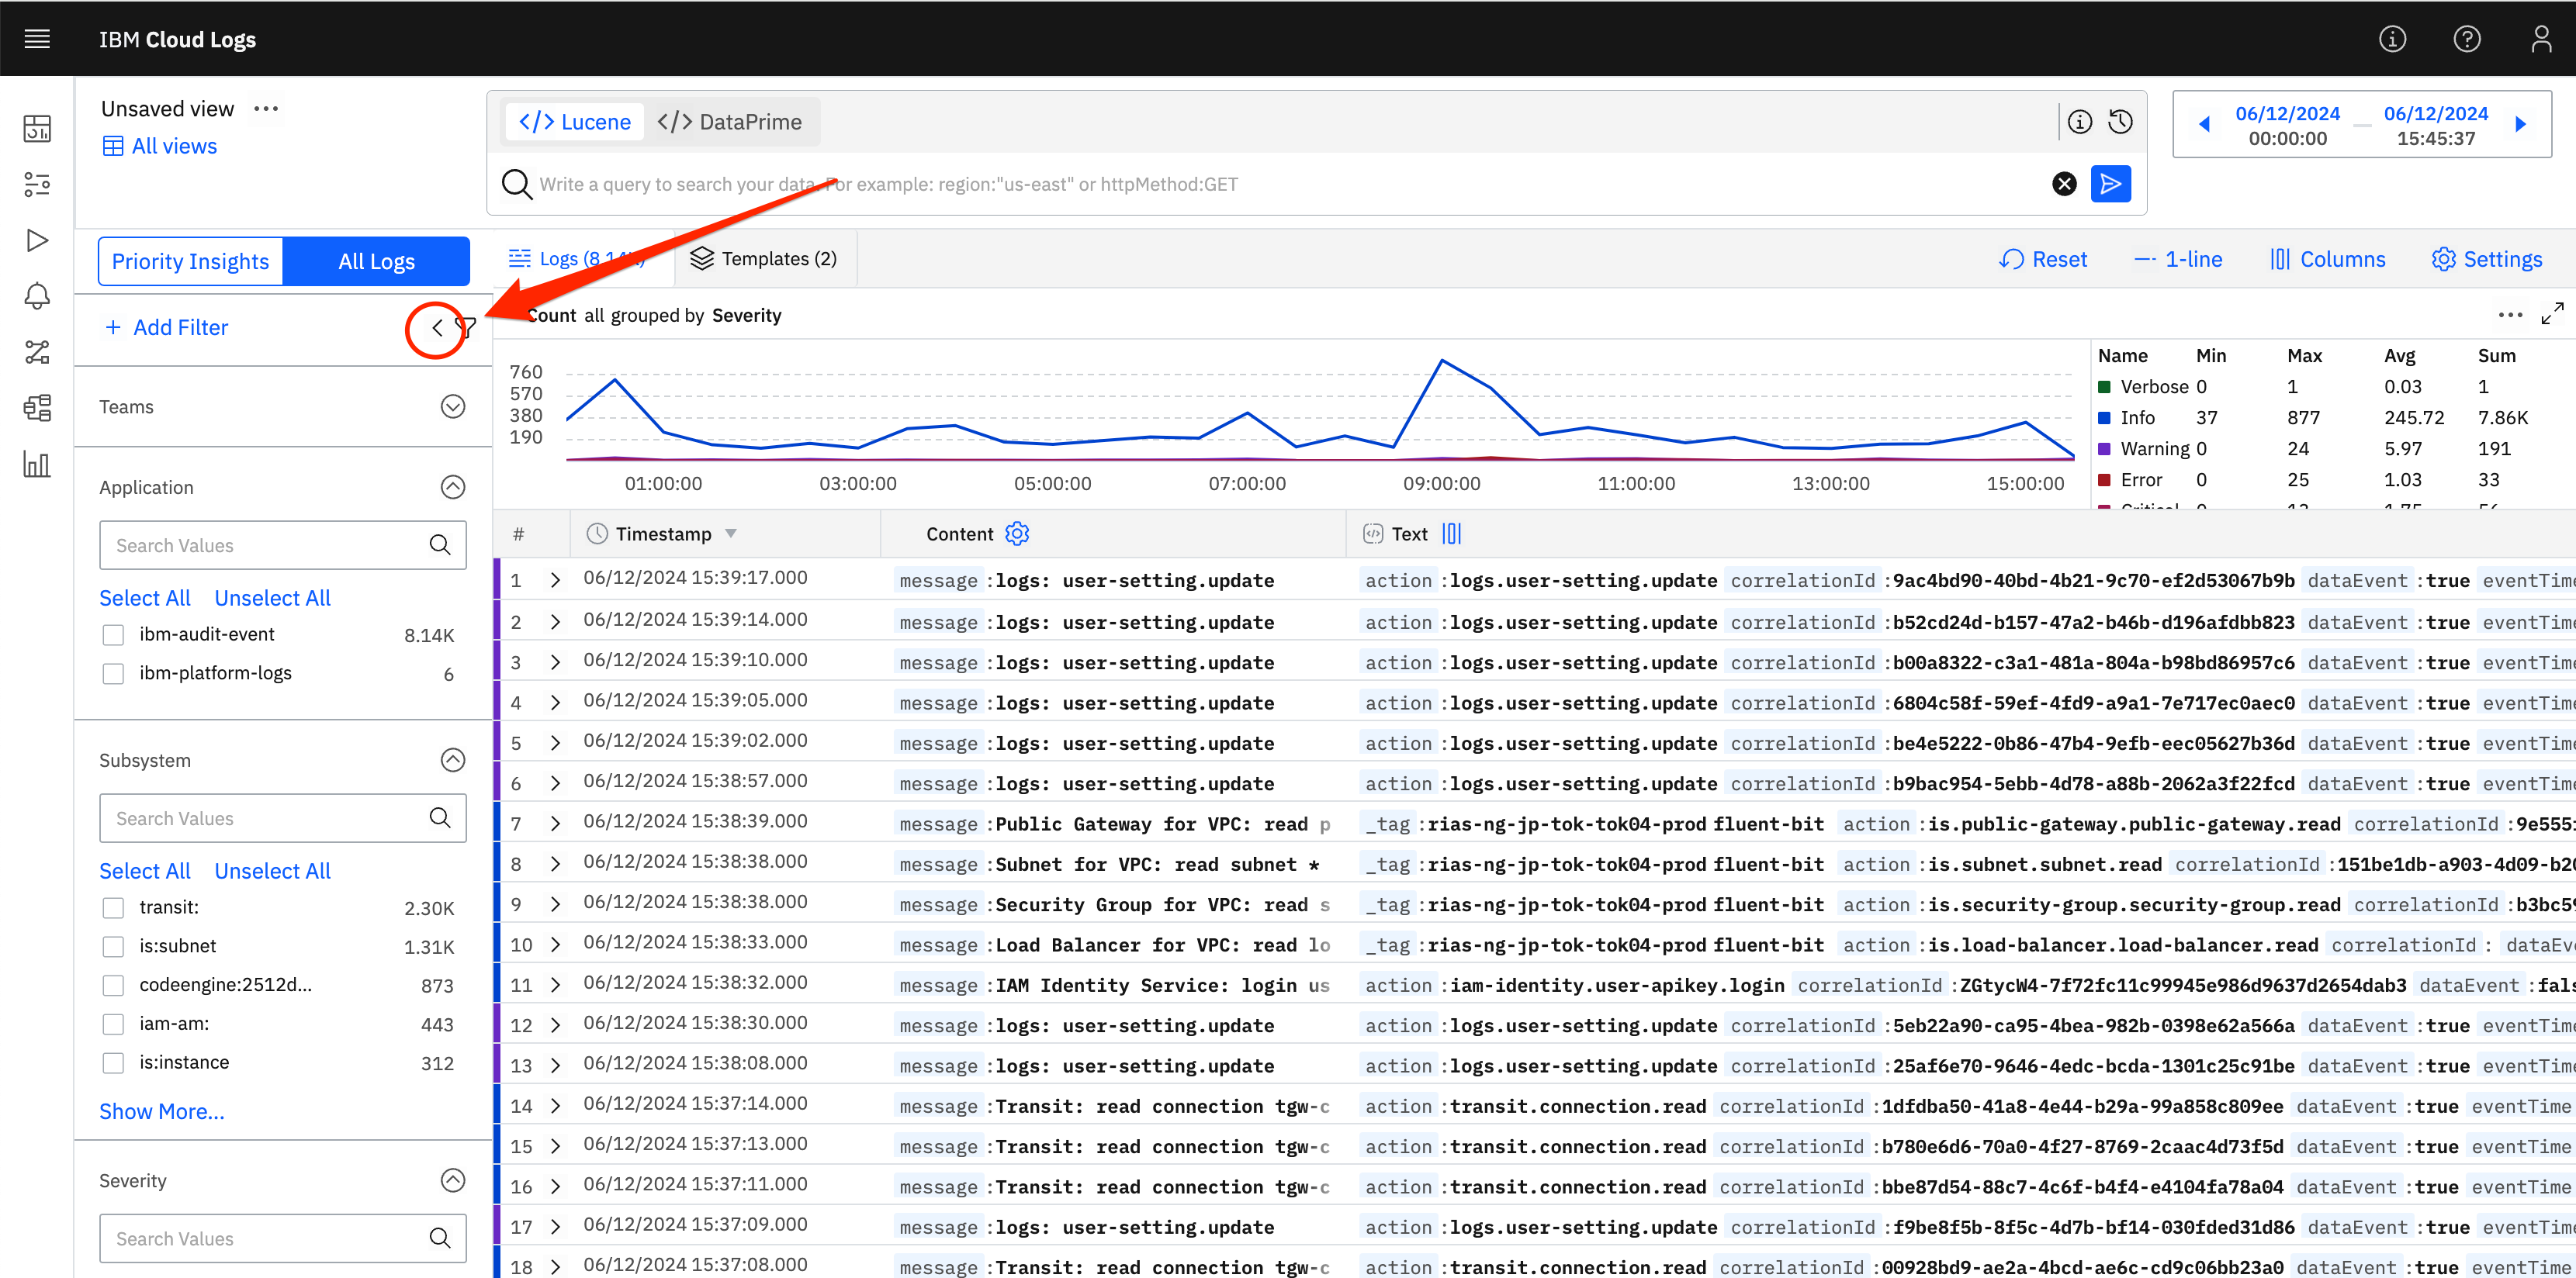This screenshot has width=2576, height=1278.
Task: Collapse the Subsystem filter section
Action: [x=452, y=761]
